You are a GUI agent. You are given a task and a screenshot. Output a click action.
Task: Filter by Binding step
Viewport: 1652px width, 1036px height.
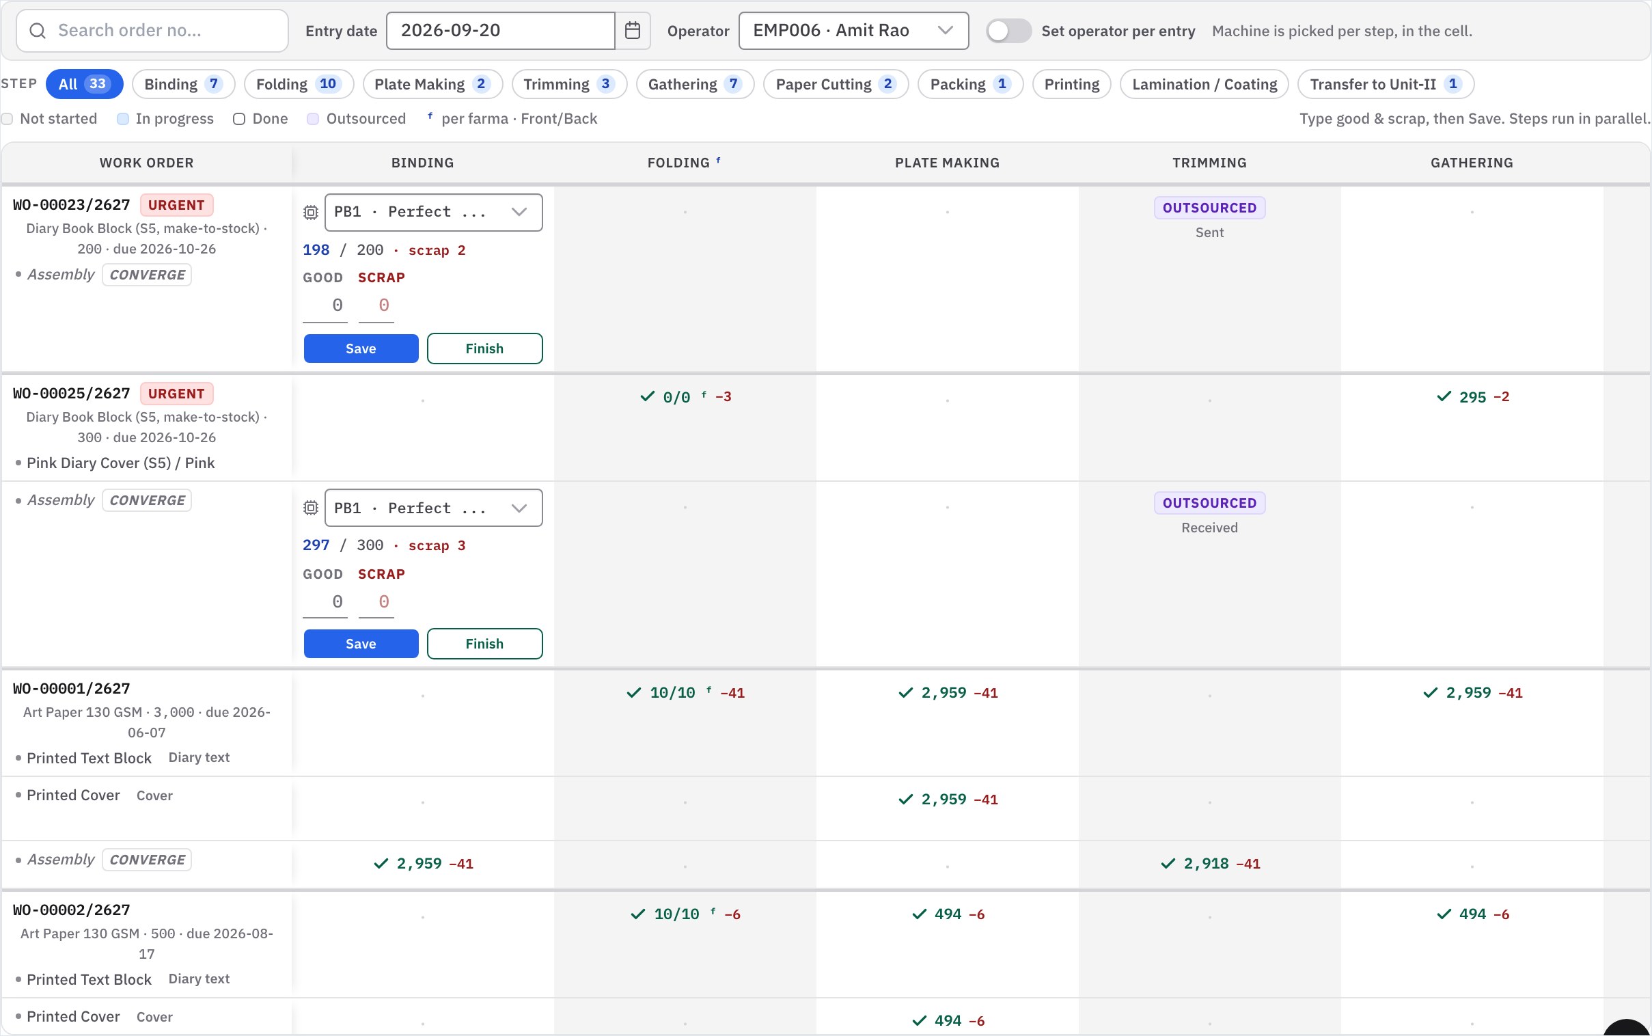(x=184, y=84)
